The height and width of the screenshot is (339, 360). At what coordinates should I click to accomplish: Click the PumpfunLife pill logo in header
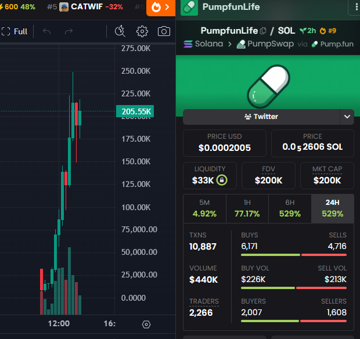click(x=189, y=8)
